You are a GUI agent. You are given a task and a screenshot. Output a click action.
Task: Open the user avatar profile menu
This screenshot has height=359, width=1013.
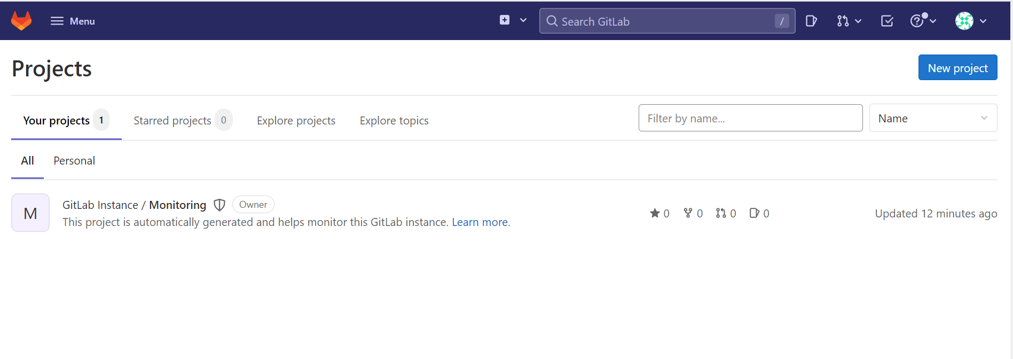click(x=964, y=21)
